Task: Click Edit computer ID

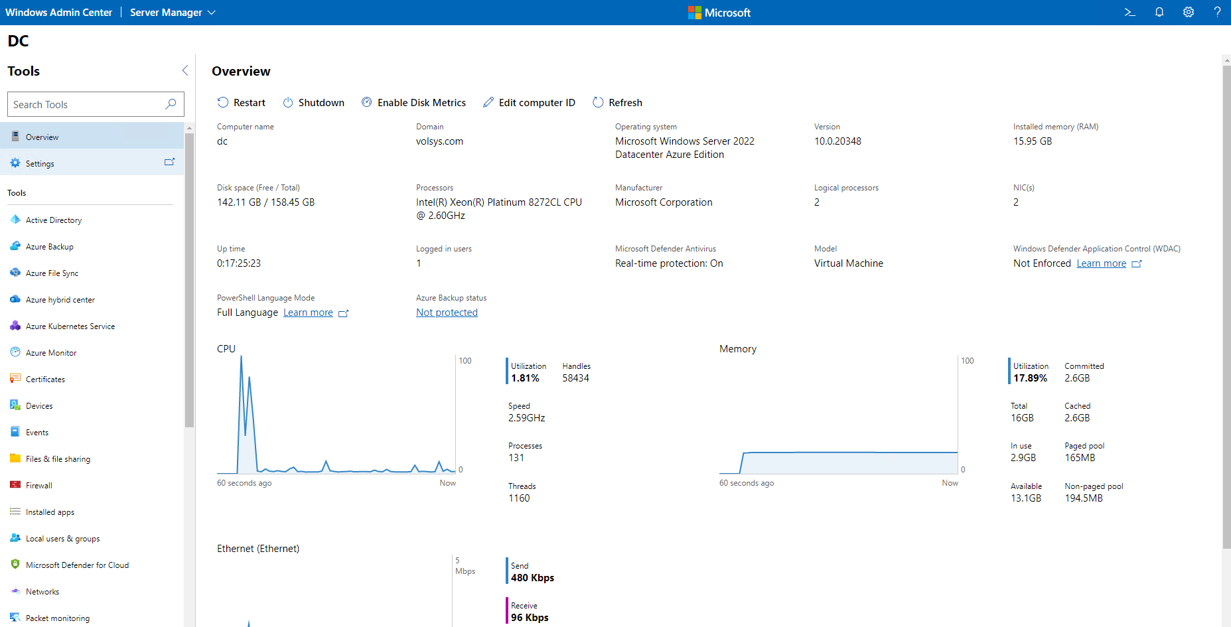Action: [529, 102]
